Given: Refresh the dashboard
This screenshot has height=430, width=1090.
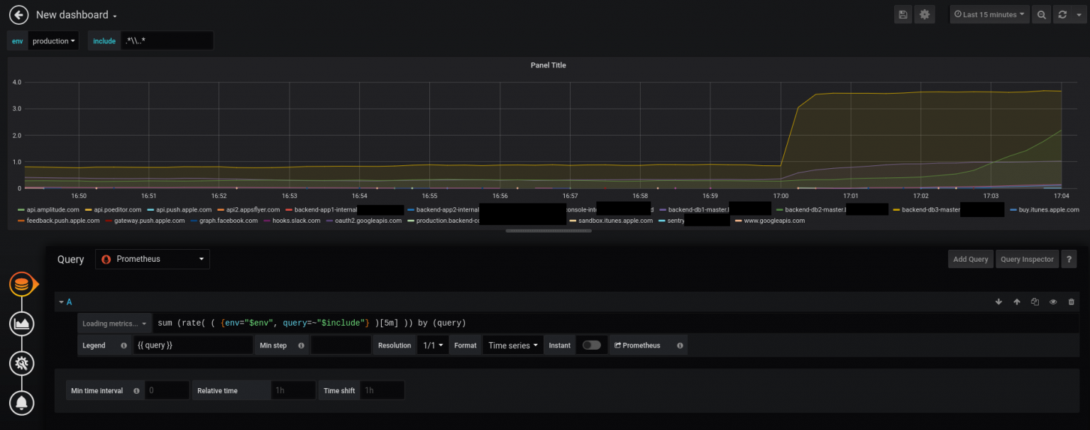Looking at the screenshot, I should tap(1062, 14).
